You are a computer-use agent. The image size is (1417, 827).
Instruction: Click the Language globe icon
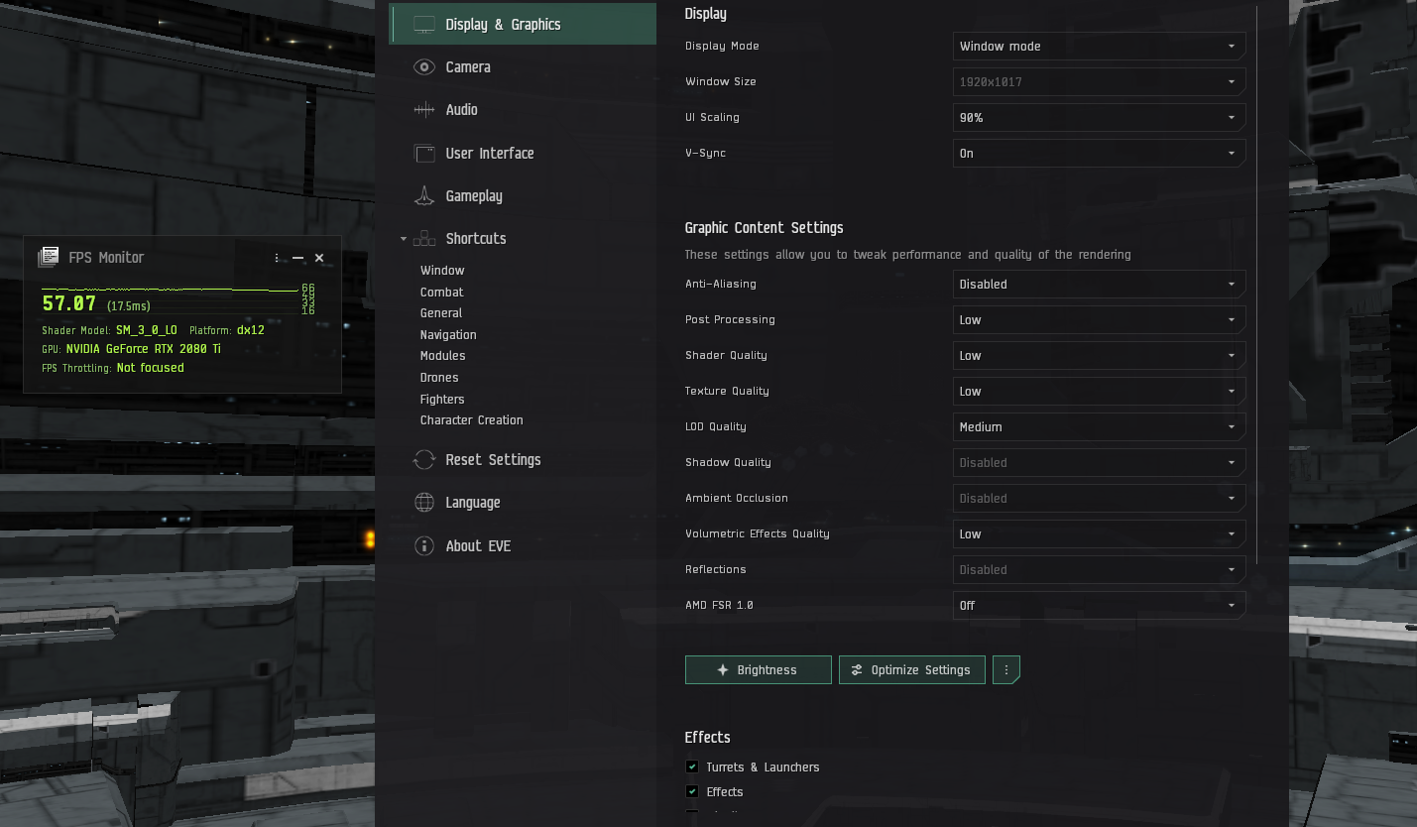click(x=424, y=503)
